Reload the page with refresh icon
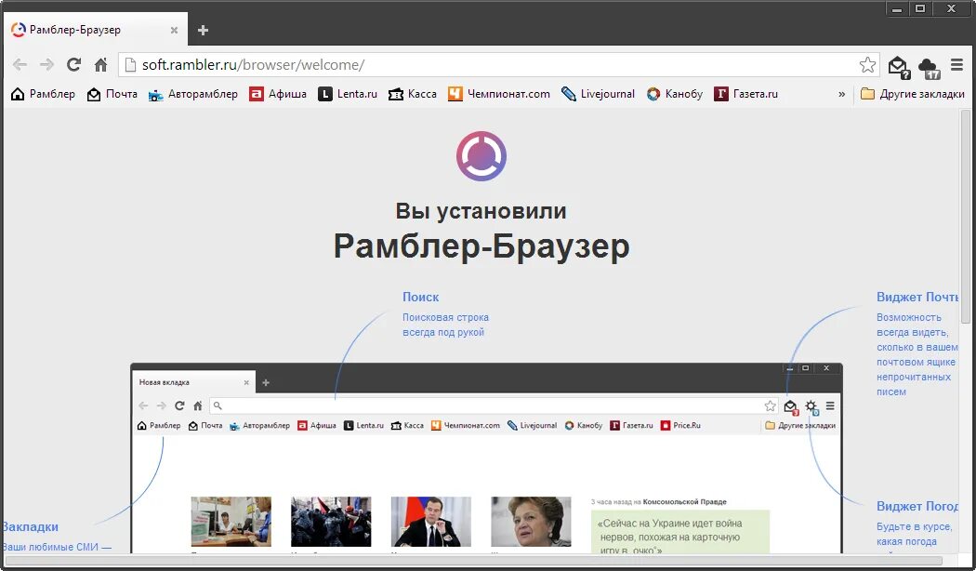Screen dimensions: 976x571 [74, 65]
